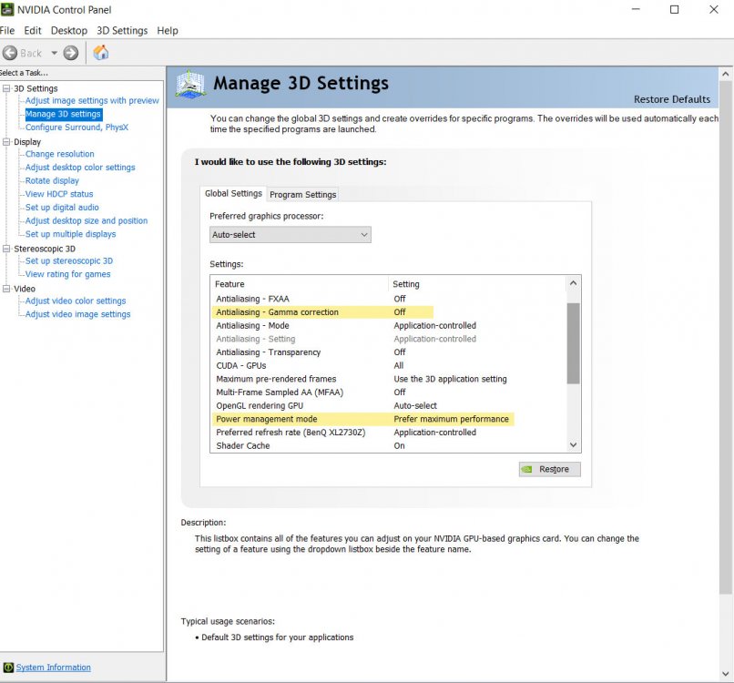Click the Forward arrow icon in toolbar
The width and height of the screenshot is (734, 683).
point(71,53)
